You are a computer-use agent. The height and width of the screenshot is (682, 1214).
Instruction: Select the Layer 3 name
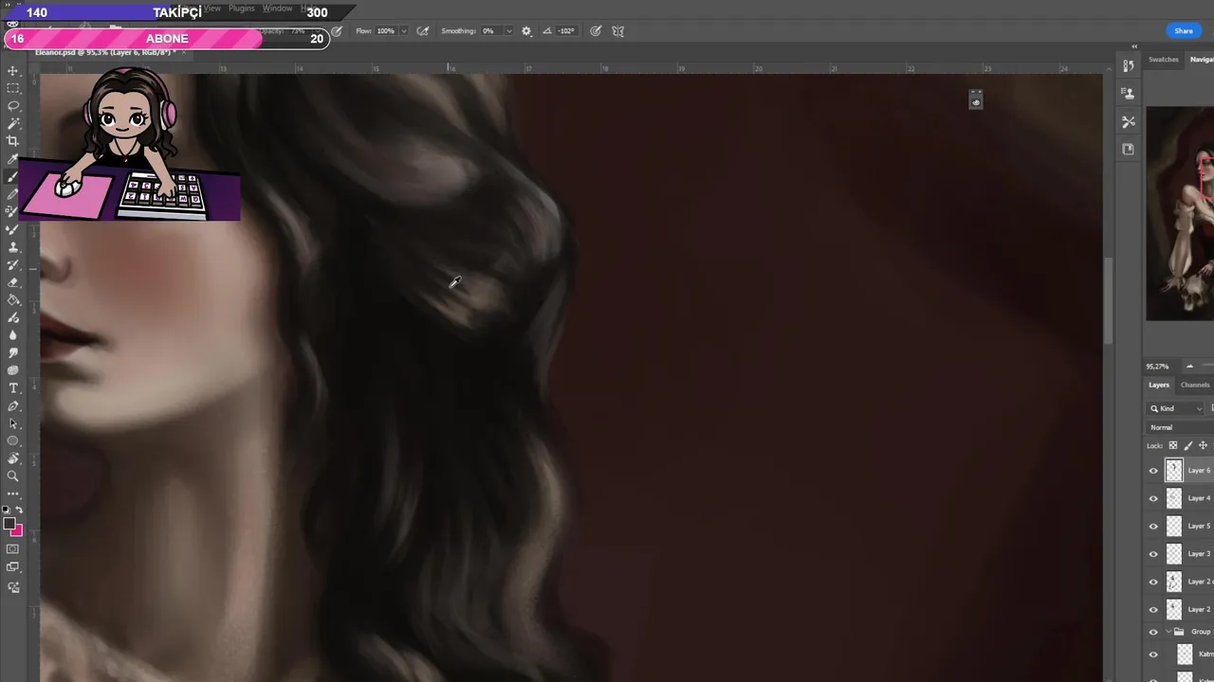tap(1199, 554)
